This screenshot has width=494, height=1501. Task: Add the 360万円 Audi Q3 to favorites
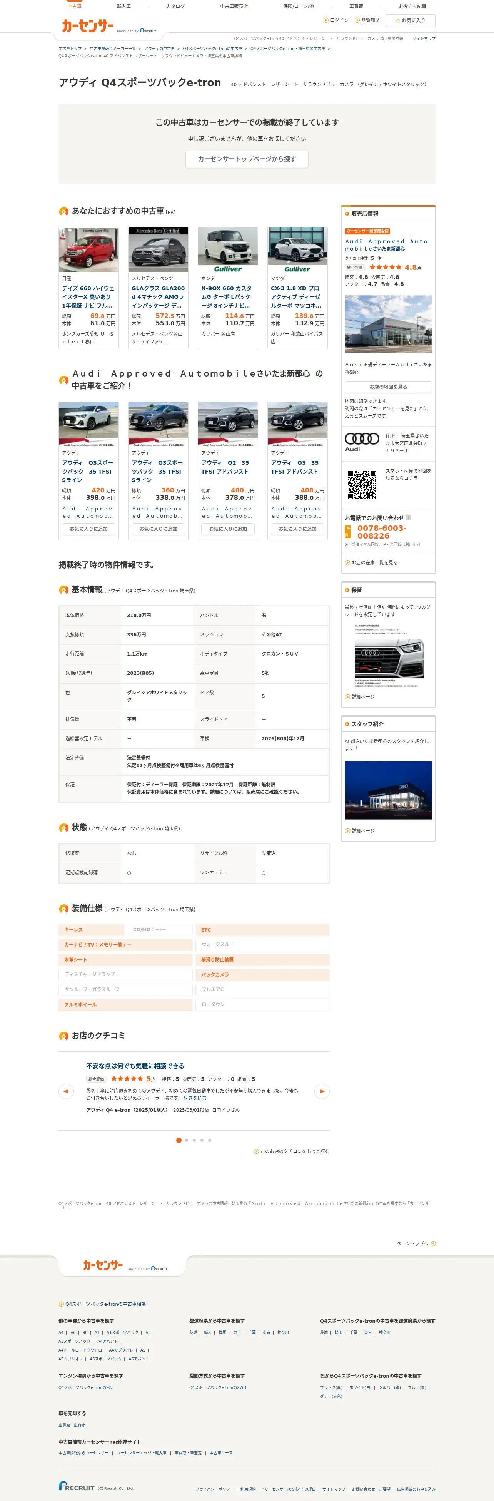(x=158, y=529)
